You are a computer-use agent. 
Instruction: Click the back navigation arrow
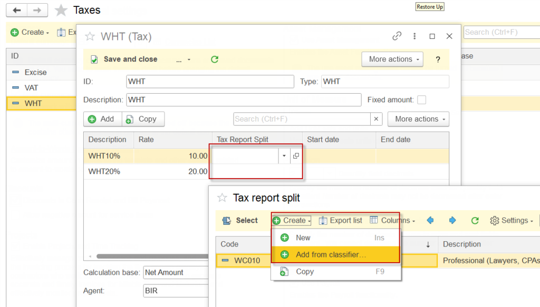(x=17, y=10)
